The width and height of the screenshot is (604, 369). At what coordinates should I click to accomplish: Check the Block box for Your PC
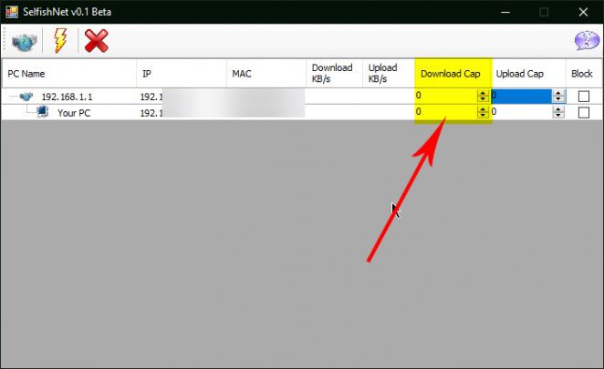[x=584, y=112]
